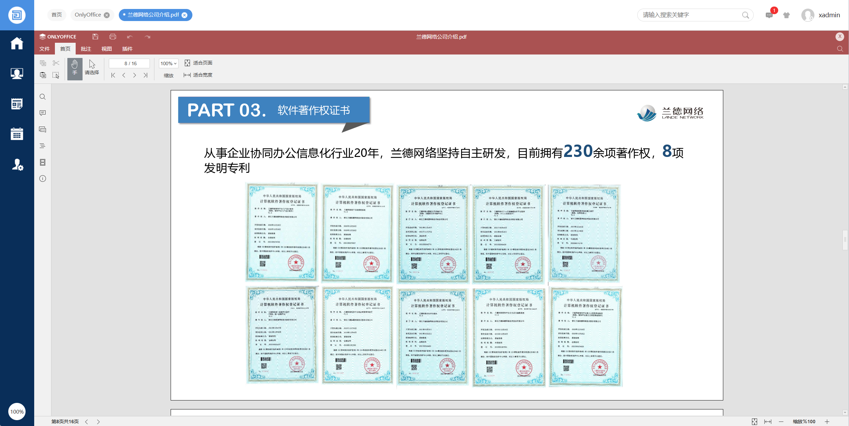
Task: Click the page number input field
Action: pos(130,63)
